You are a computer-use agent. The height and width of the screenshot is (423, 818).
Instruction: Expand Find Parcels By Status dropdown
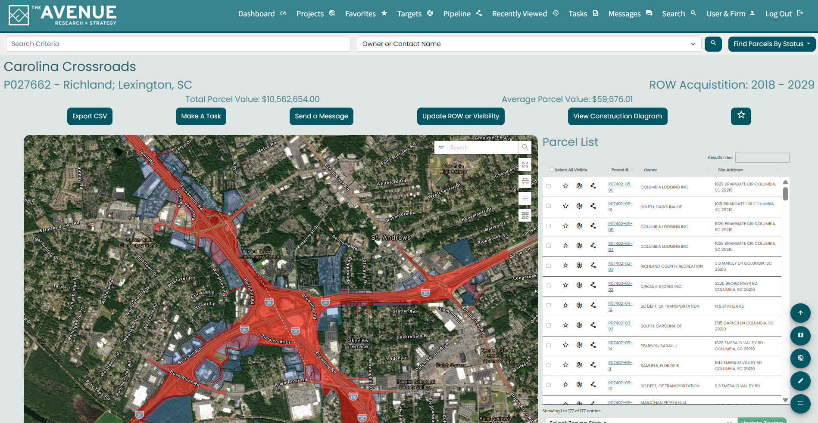(771, 44)
